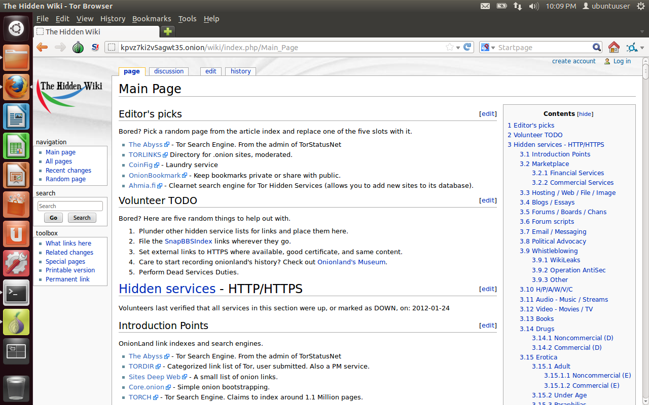Click the wiki sidebar Search input field
The width and height of the screenshot is (649, 405).
(x=70, y=206)
